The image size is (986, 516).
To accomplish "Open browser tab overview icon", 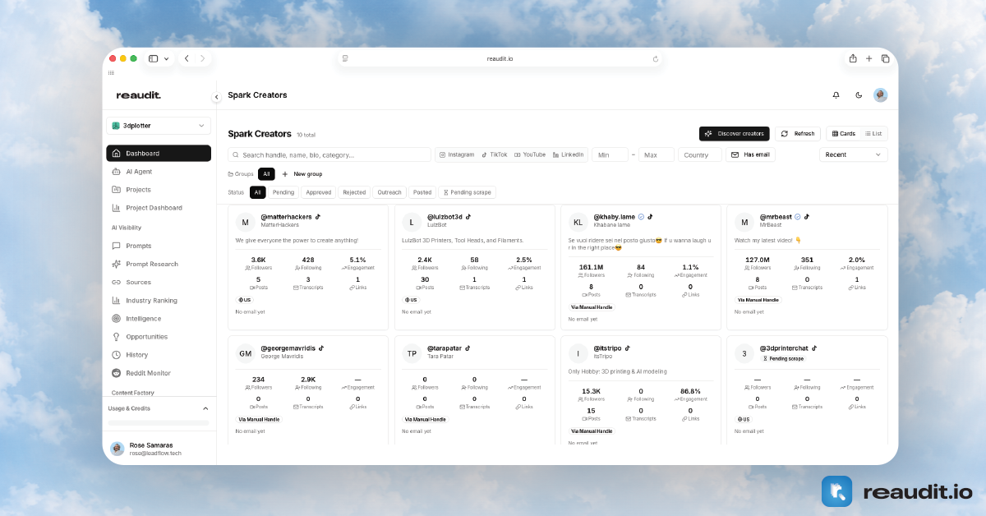I will pos(885,58).
